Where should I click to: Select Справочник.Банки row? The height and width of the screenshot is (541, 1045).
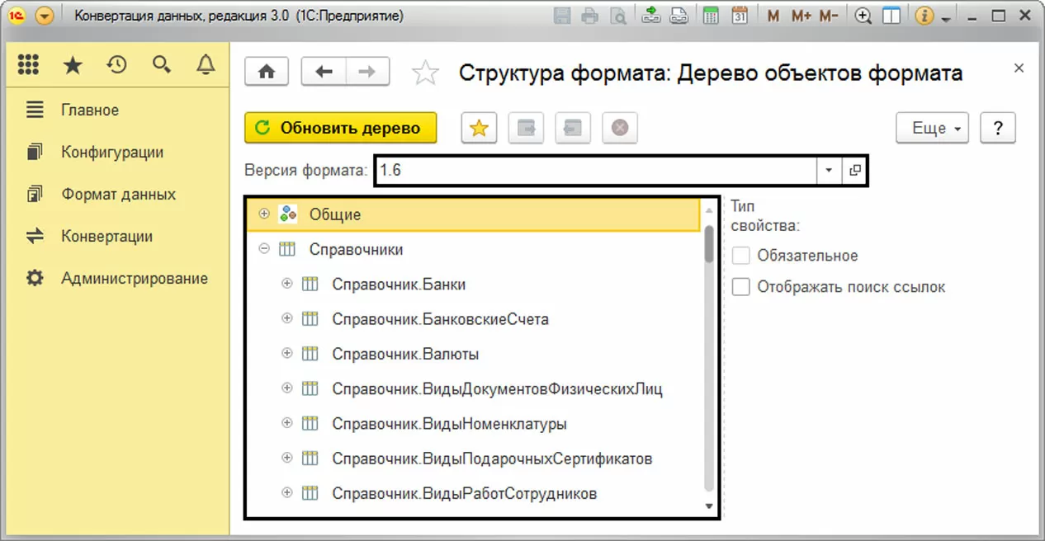click(474, 285)
